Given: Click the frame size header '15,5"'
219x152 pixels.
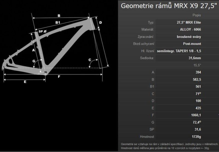Looking at the screenshot, I should [197, 65].
